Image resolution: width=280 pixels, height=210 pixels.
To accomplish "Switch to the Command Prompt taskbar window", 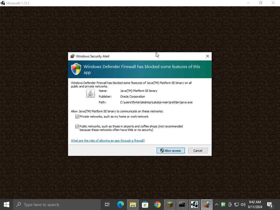I will [x=182, y=205].
